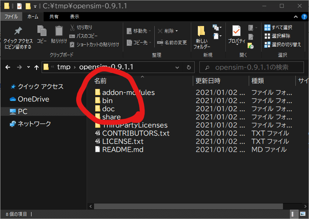309x219 pixels.
Task: Click the Copy (コピー) ribbon icon
Action: coord(42,35)
